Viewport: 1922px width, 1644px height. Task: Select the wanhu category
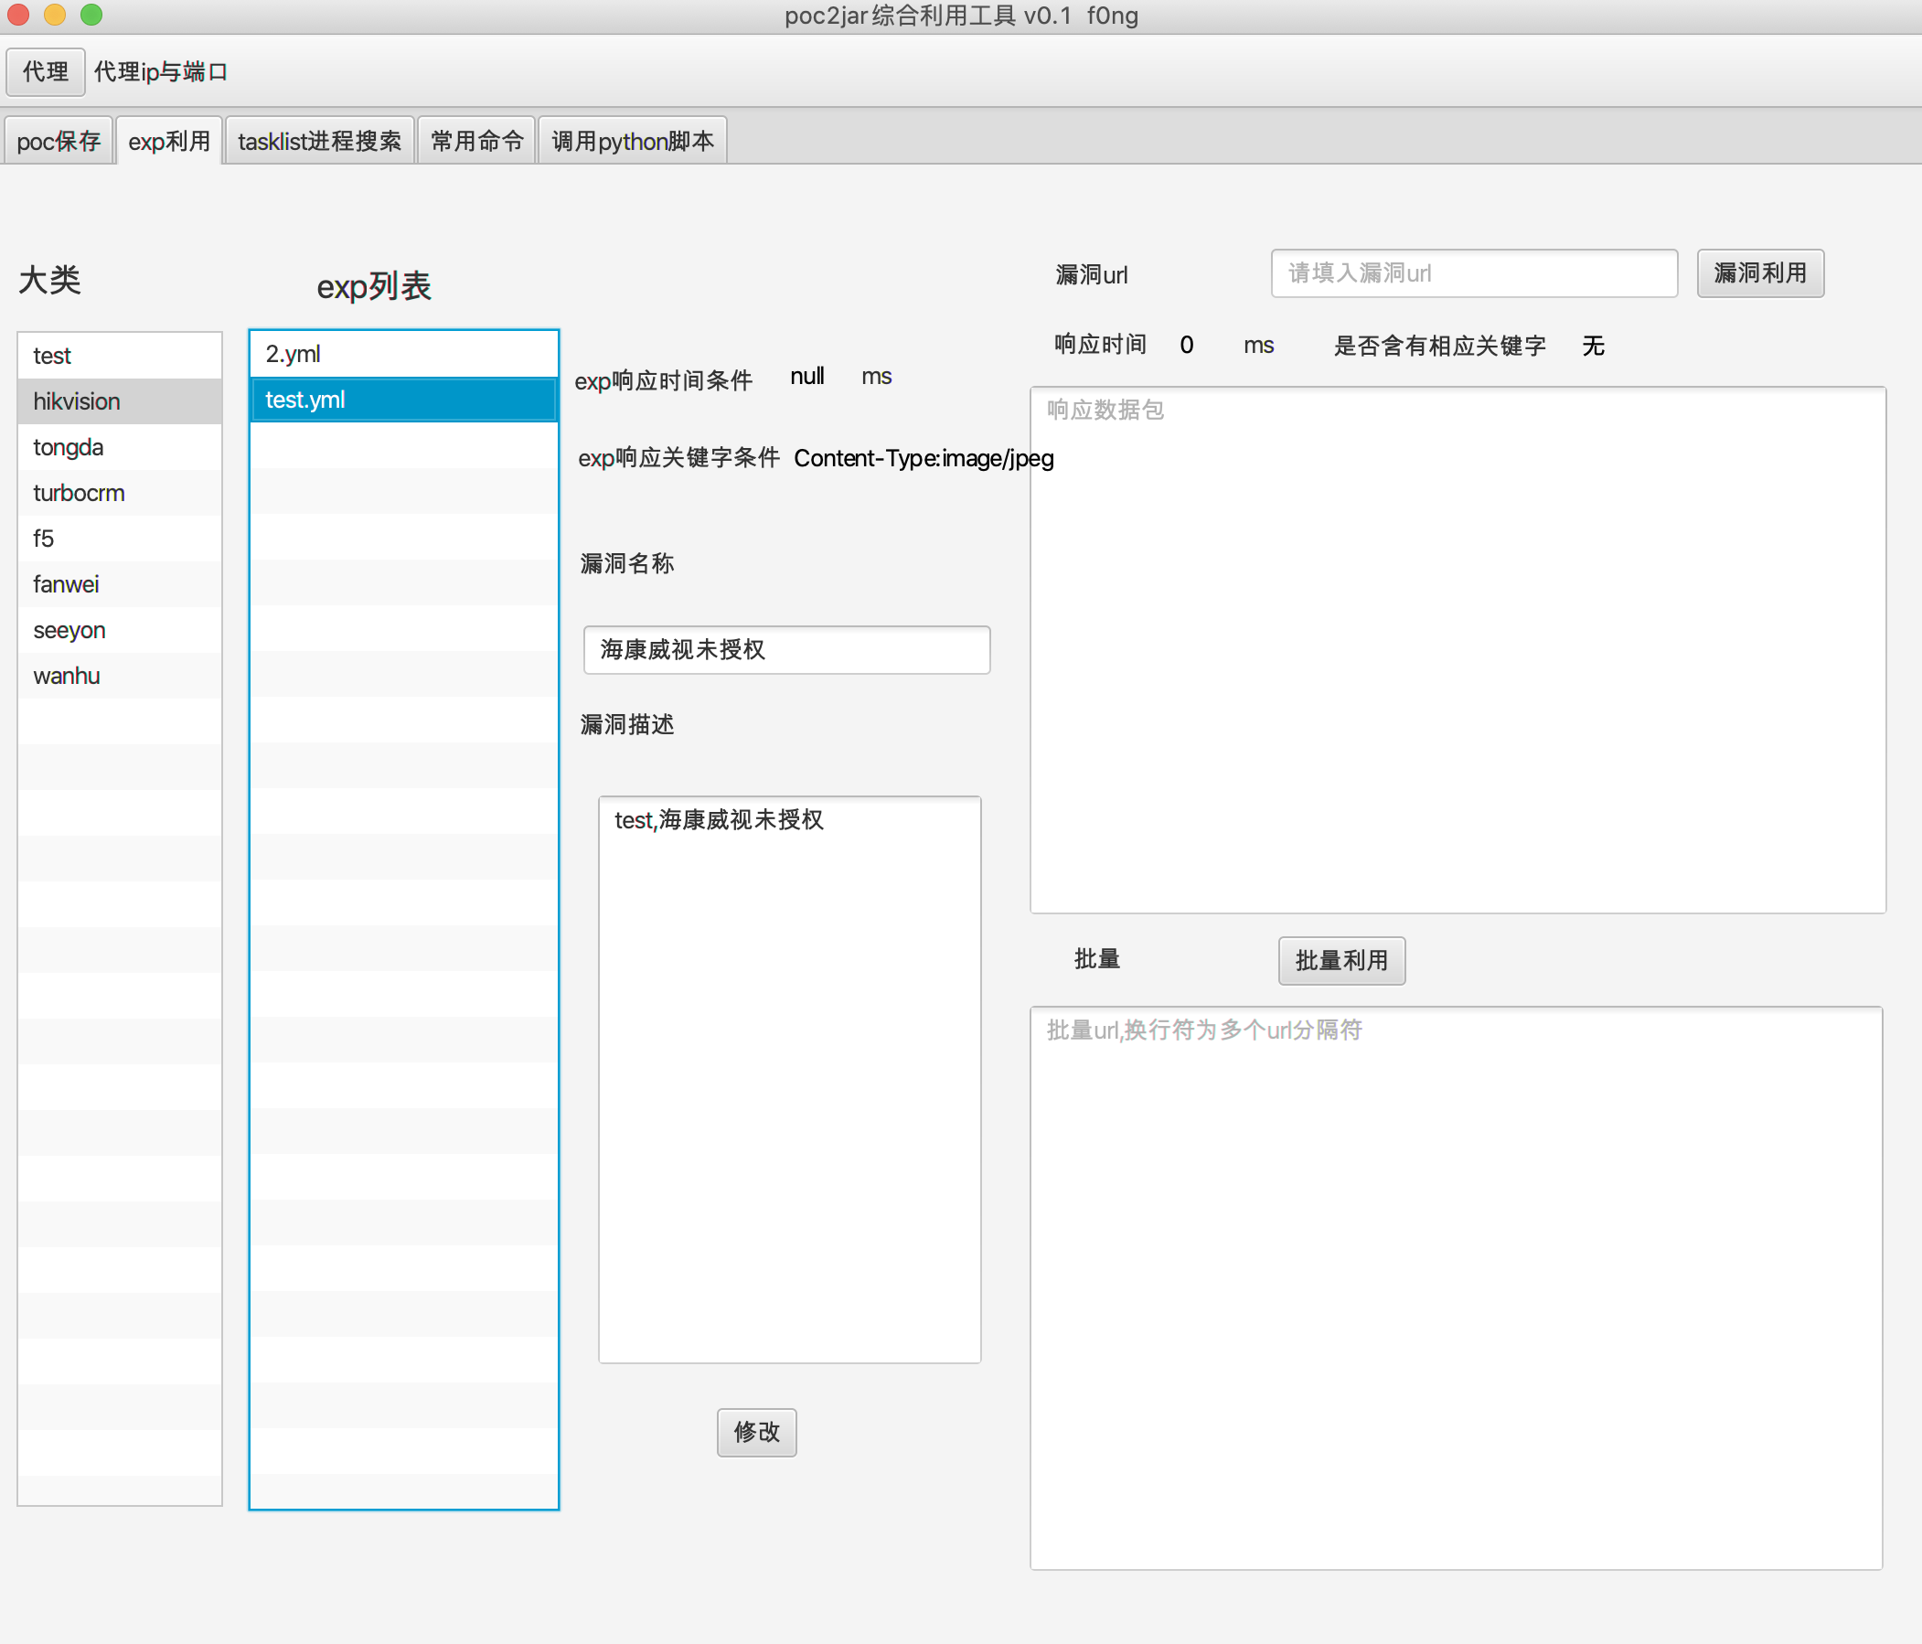120,676
